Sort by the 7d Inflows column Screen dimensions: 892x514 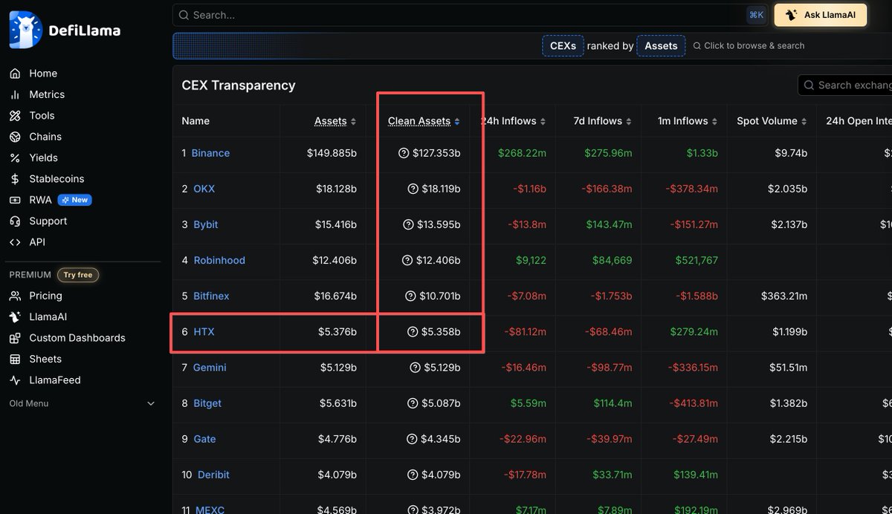click(x=603, y=121)
